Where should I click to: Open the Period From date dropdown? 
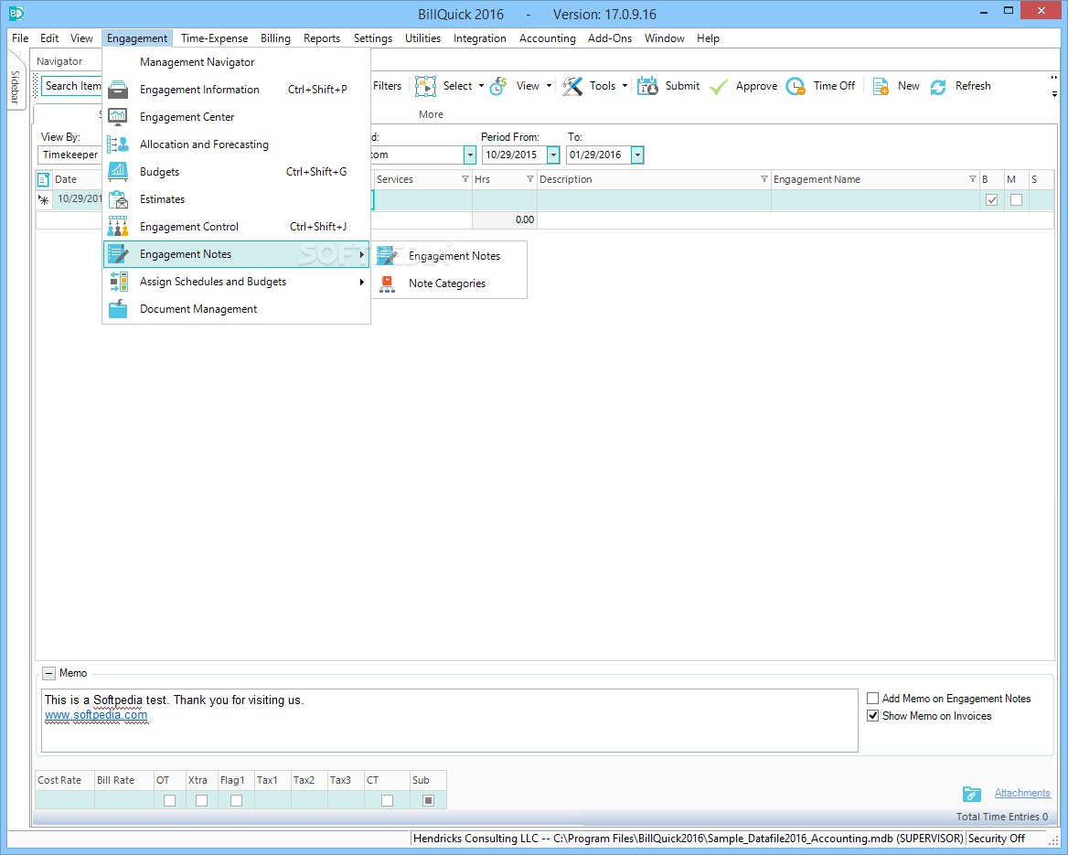click(553, 155)
